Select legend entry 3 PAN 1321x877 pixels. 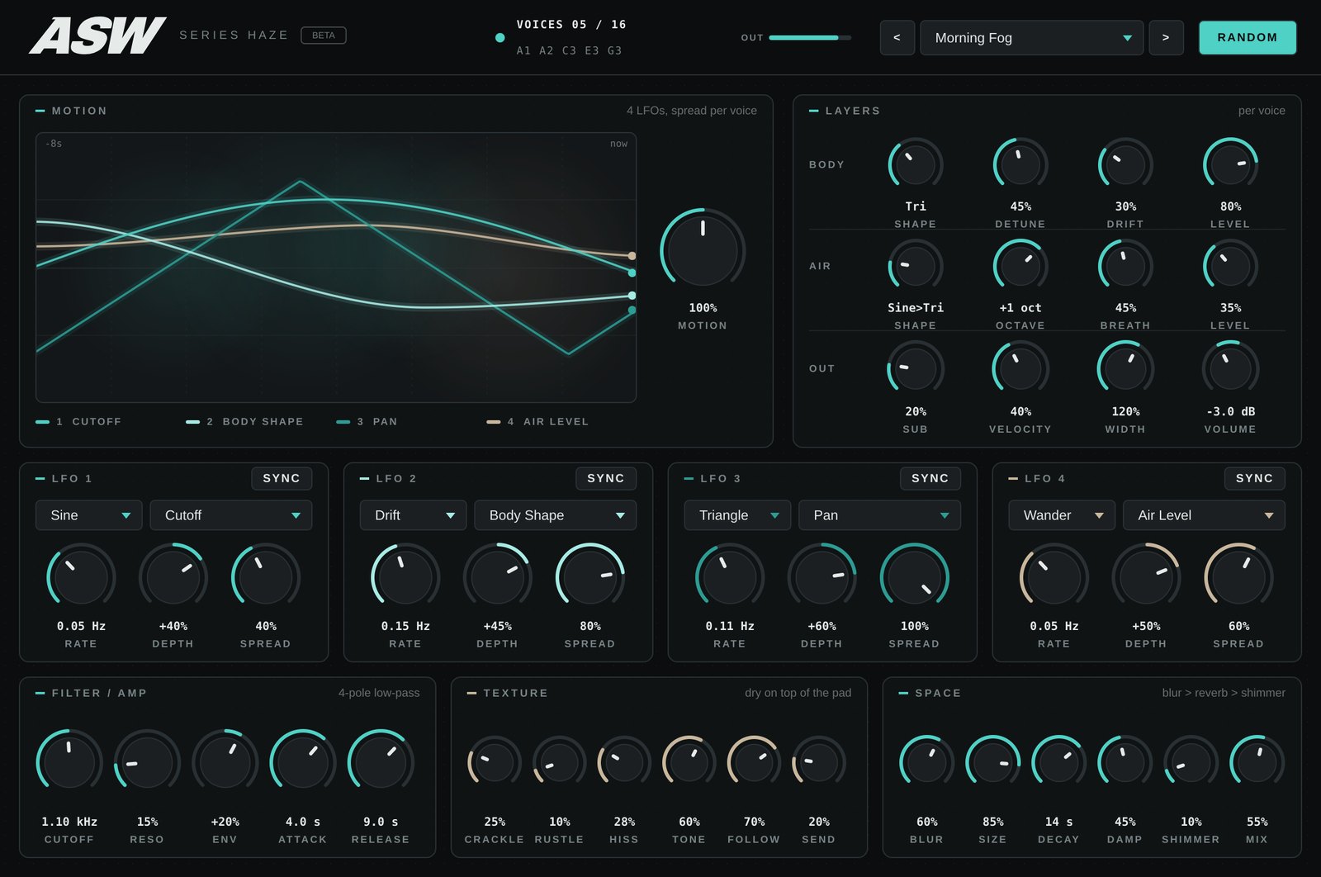pos(367,422)
